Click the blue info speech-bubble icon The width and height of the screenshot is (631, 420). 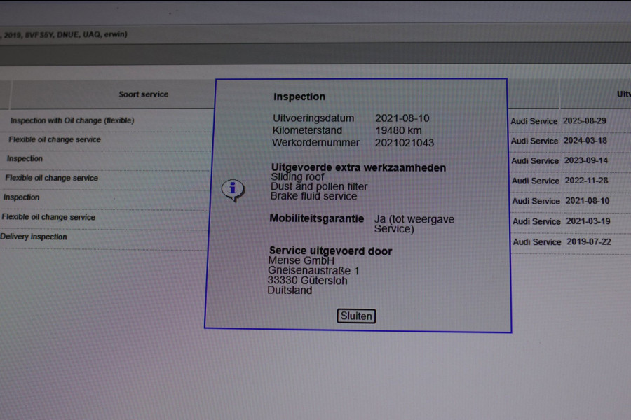coord(233,190)
